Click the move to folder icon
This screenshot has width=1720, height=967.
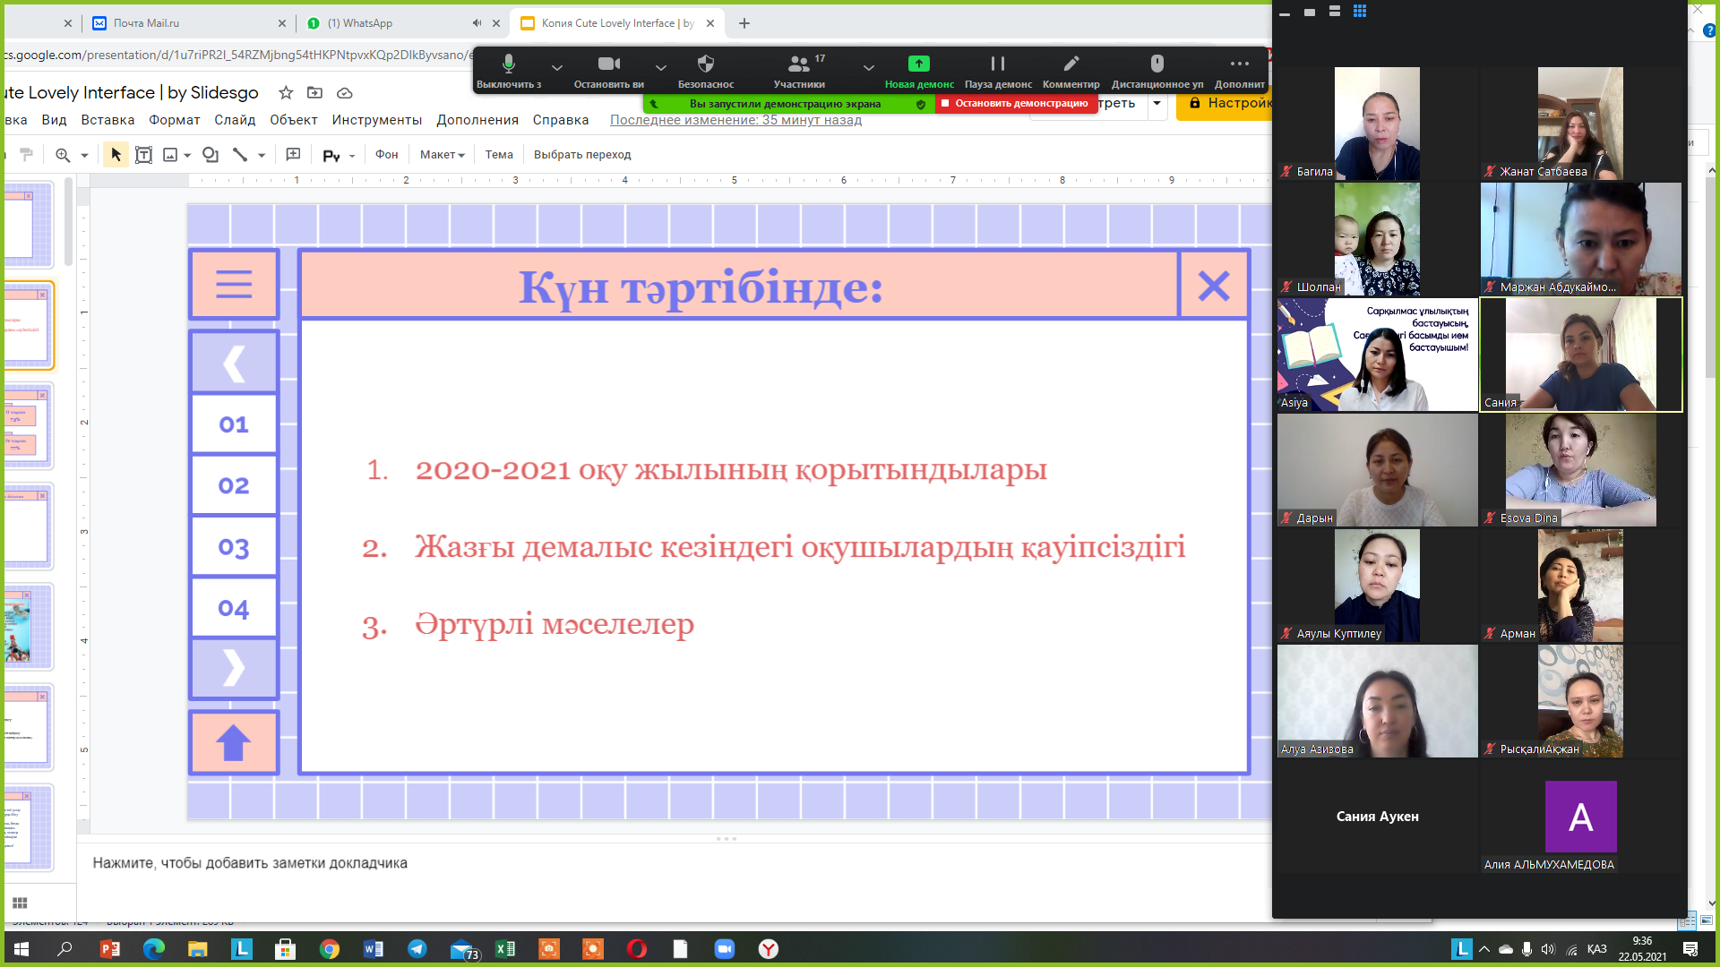click(314, 92)
